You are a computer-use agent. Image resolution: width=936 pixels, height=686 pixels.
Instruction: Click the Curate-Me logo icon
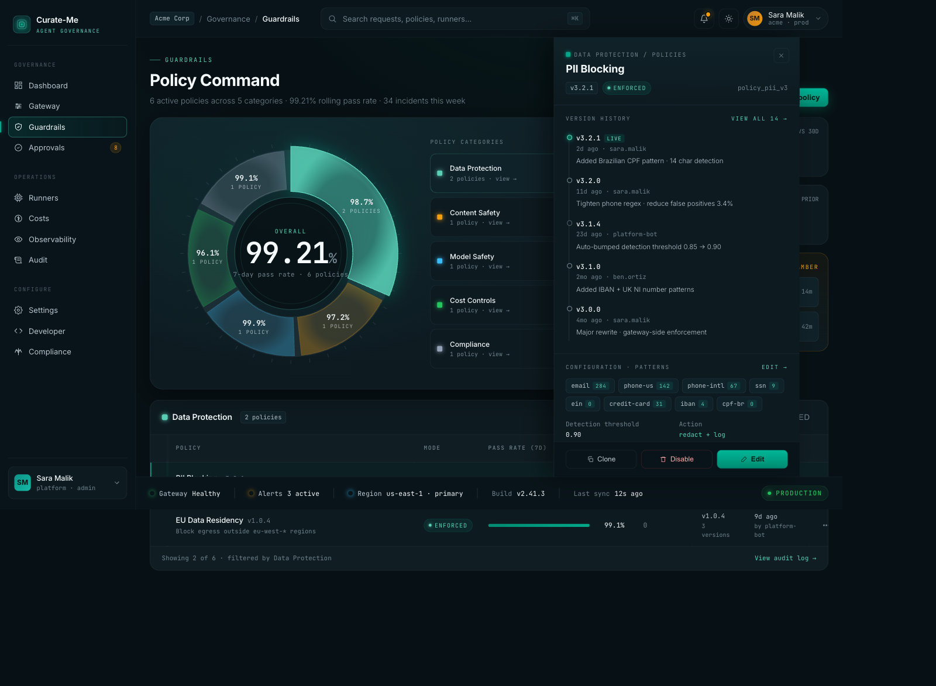pos(22,25)
